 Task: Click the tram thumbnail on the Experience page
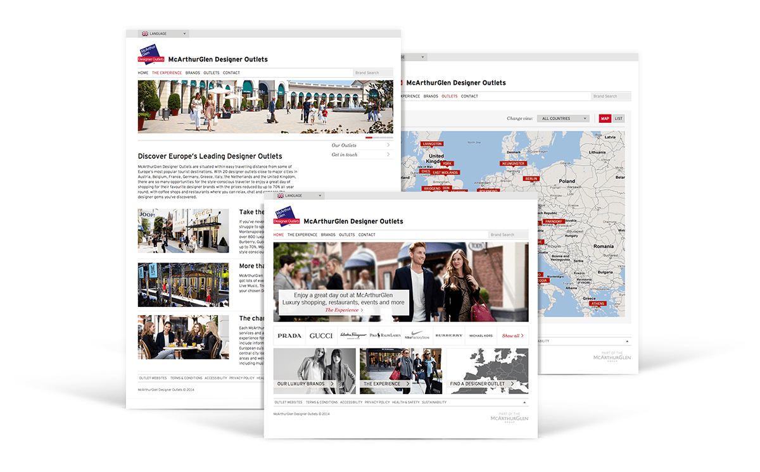pos(184,285)
